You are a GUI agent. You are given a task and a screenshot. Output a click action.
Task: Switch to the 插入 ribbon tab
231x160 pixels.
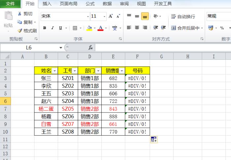click(x=47, y=4)
